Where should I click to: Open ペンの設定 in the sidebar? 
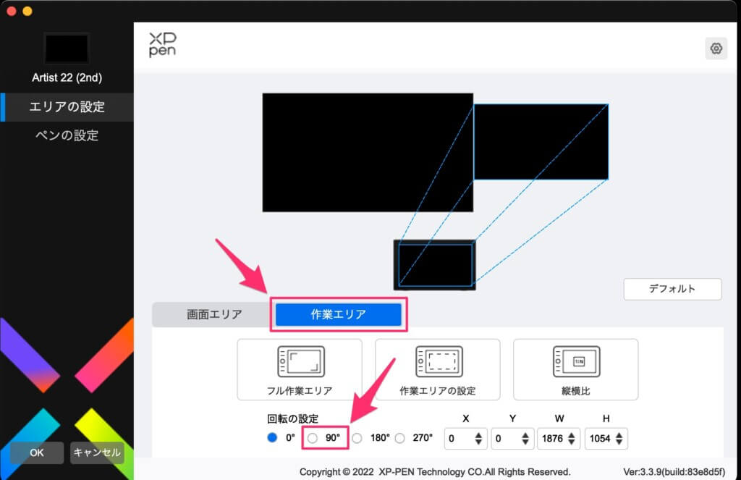tap(67, 135)
